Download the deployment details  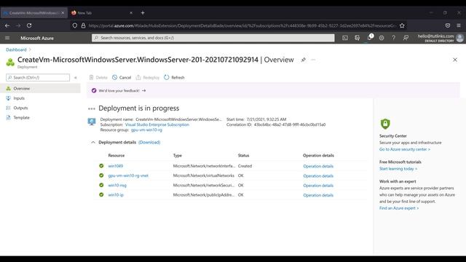click(149, 143)
